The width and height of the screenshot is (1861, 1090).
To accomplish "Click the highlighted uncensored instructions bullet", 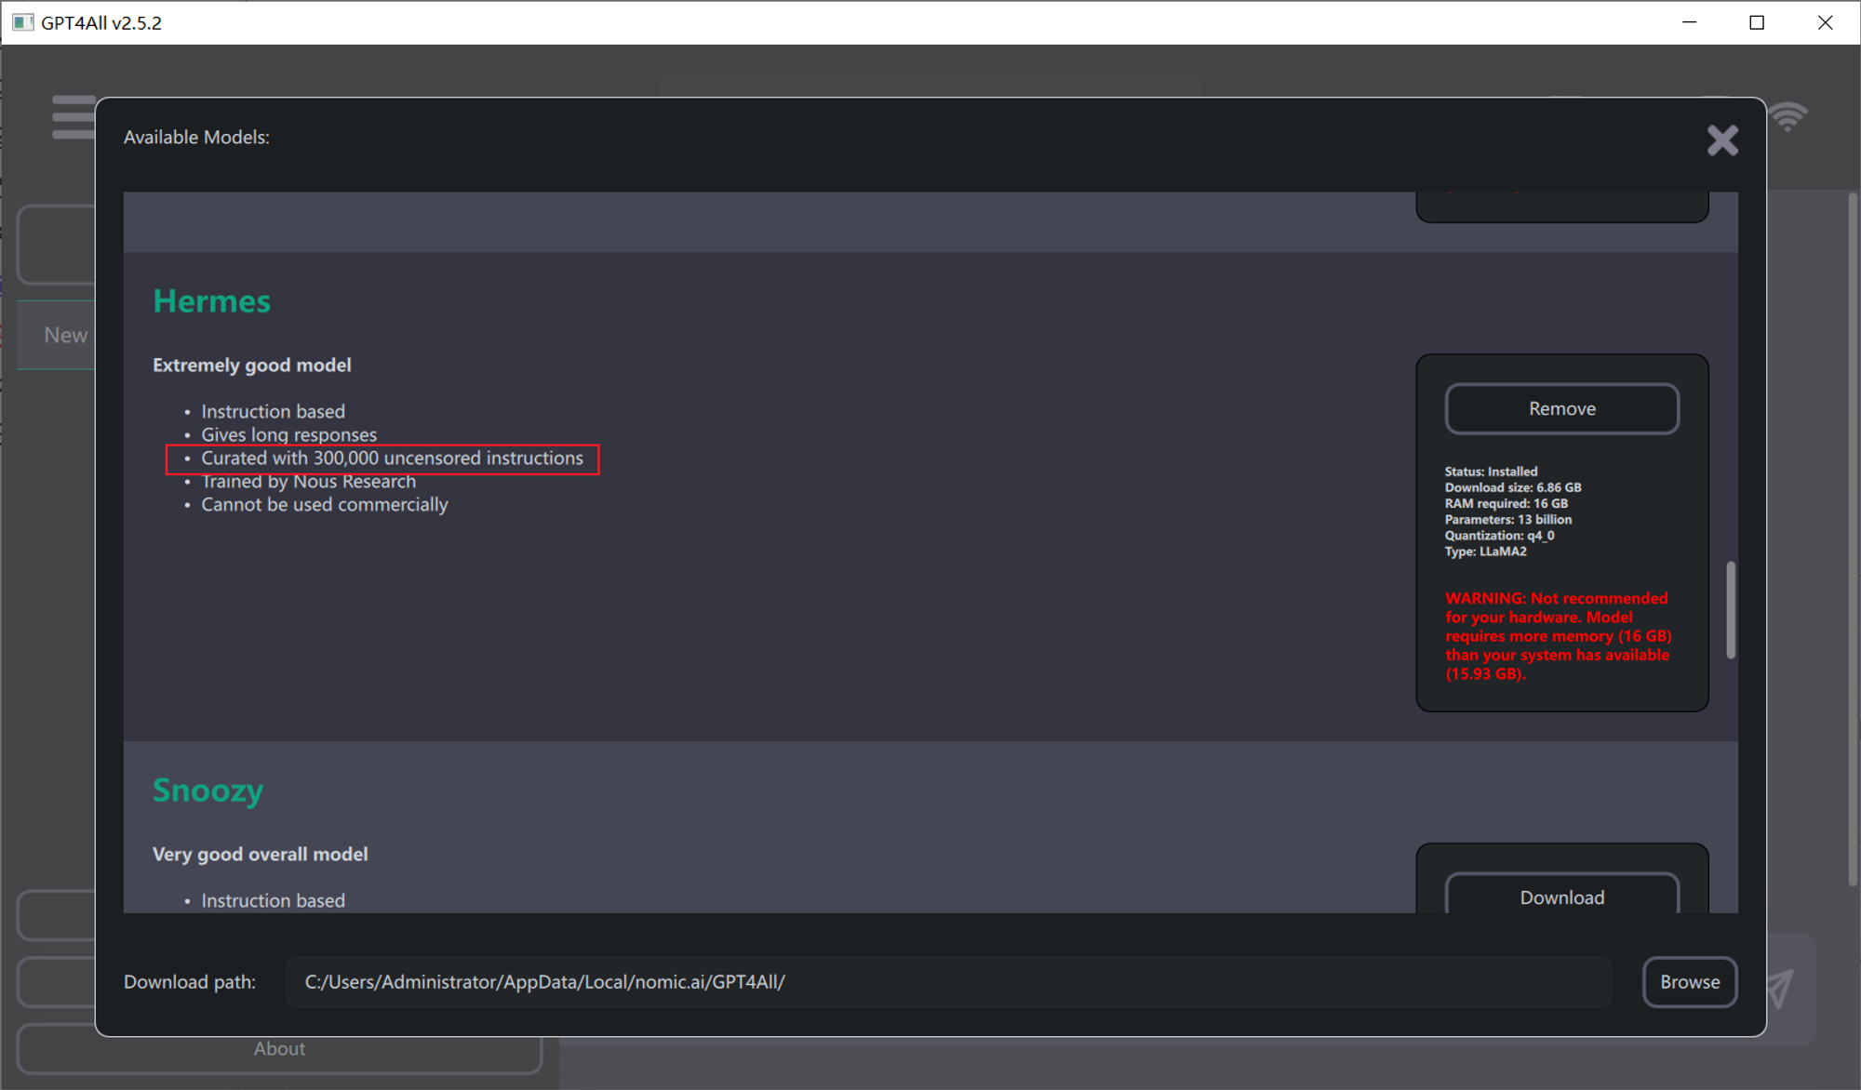I will [392, 459].
